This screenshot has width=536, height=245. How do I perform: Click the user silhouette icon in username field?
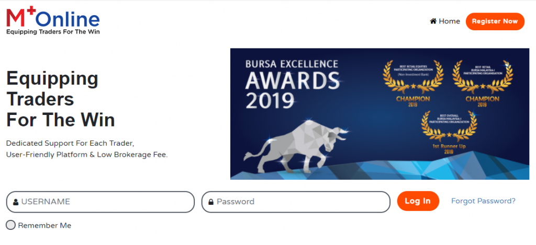(16, 202)
